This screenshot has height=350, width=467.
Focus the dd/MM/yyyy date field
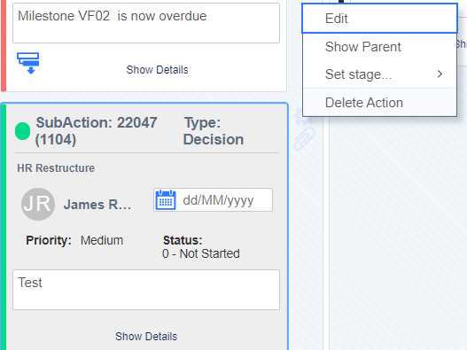pos(213,200)
